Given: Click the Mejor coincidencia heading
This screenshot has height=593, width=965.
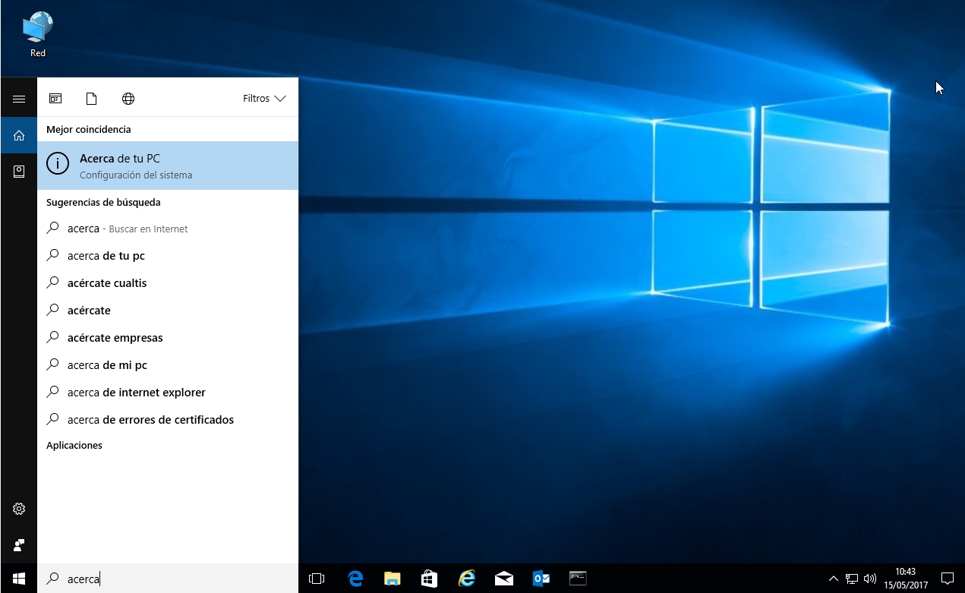Looking at the screenshot, I should 89,130.
